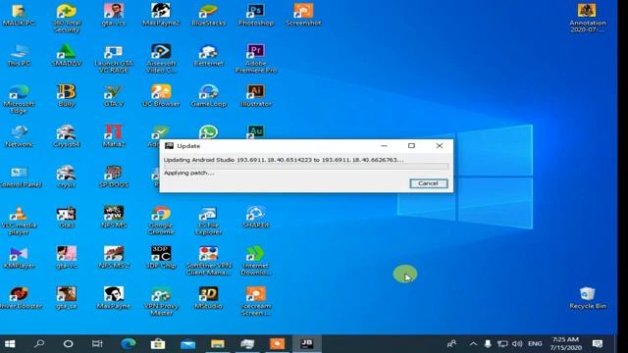
Task: Minimize the Update dialog
Action: point(384,146)
